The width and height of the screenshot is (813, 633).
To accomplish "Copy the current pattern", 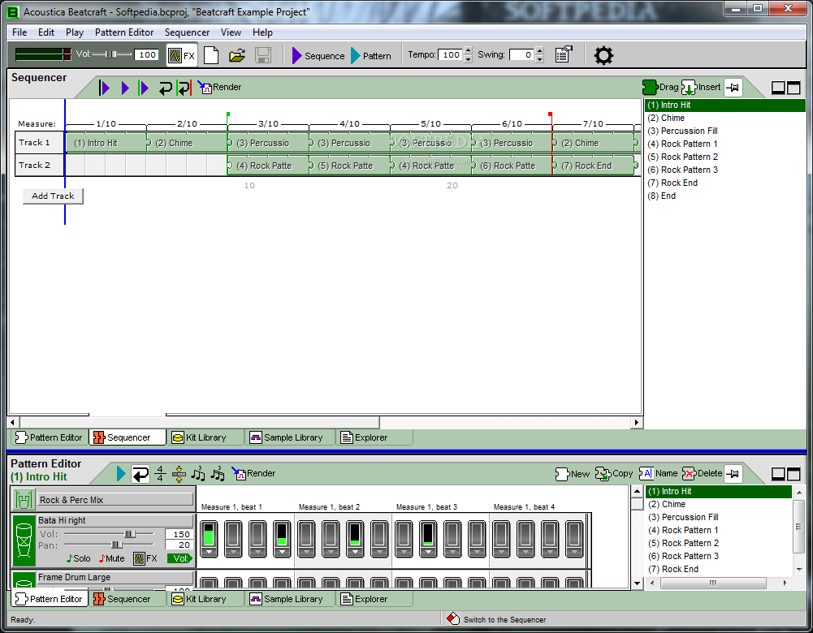I will click(x=614, y=473).
